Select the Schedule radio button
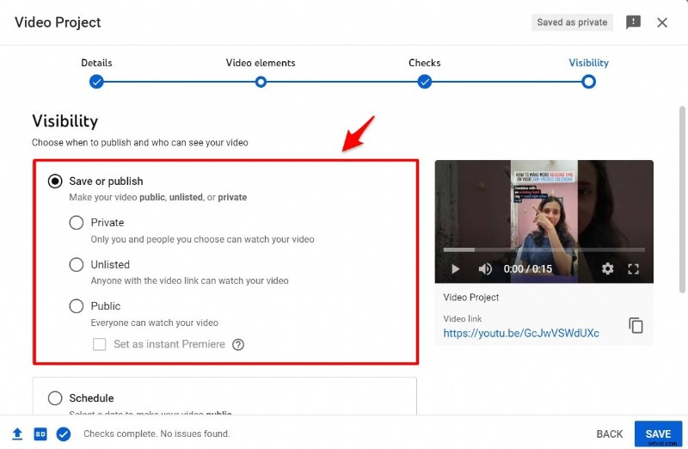 tap(55, 398)
